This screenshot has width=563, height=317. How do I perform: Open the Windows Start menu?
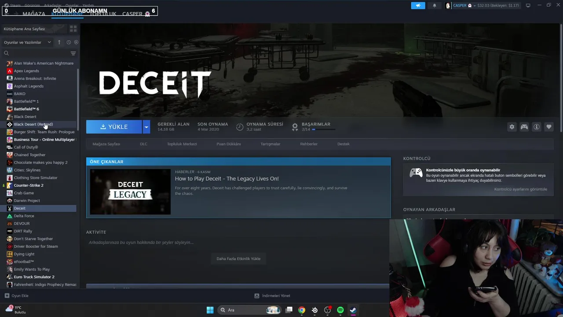coord(210,310)
